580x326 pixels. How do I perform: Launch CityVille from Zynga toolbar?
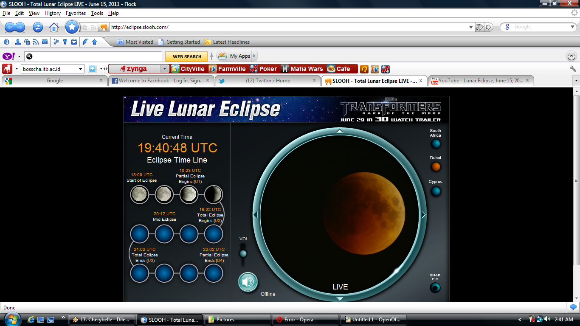coord(188,69)
